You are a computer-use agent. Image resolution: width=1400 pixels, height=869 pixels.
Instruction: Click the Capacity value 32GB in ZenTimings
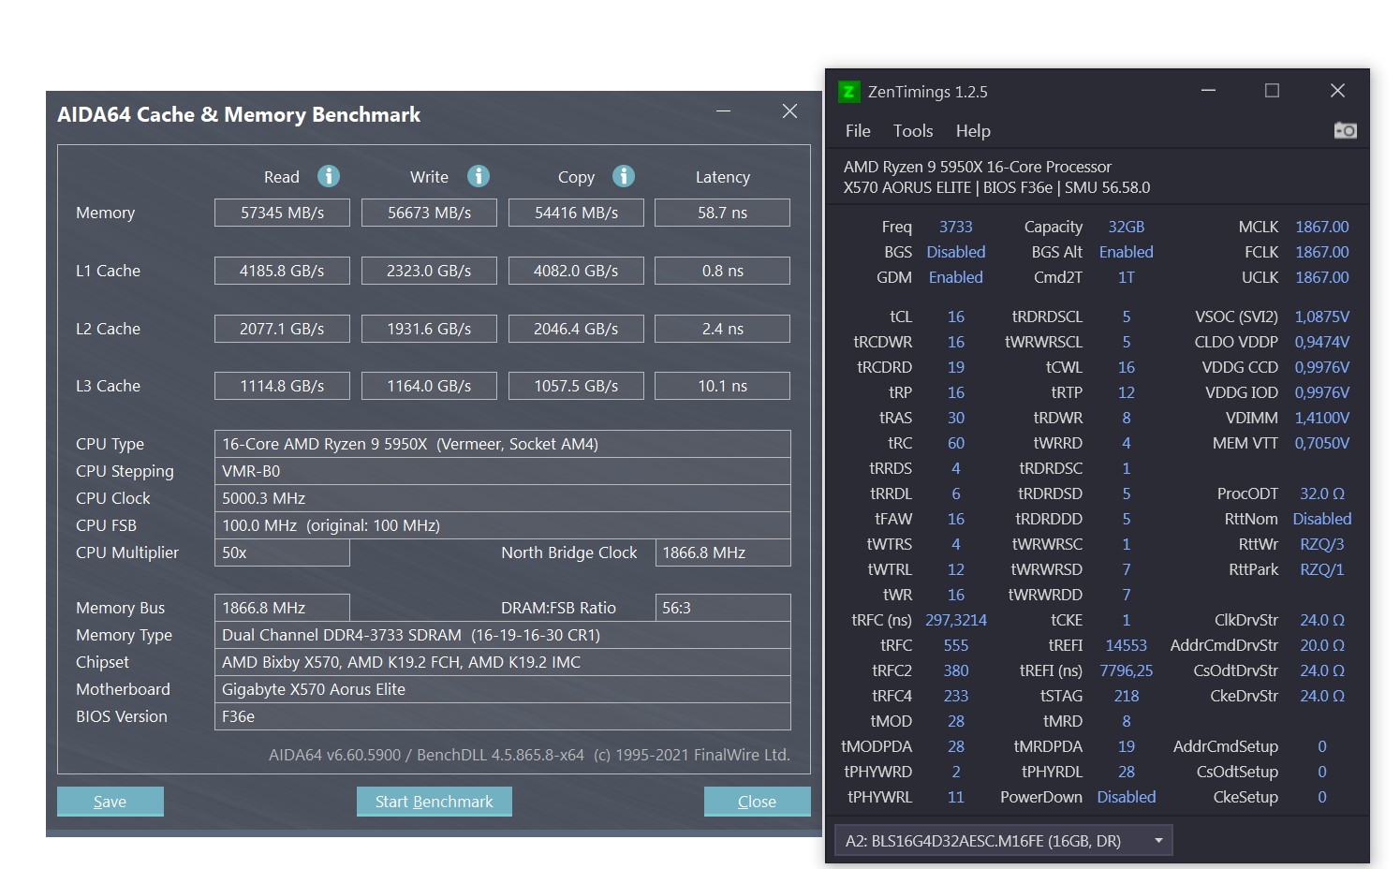pos(1126,227)
